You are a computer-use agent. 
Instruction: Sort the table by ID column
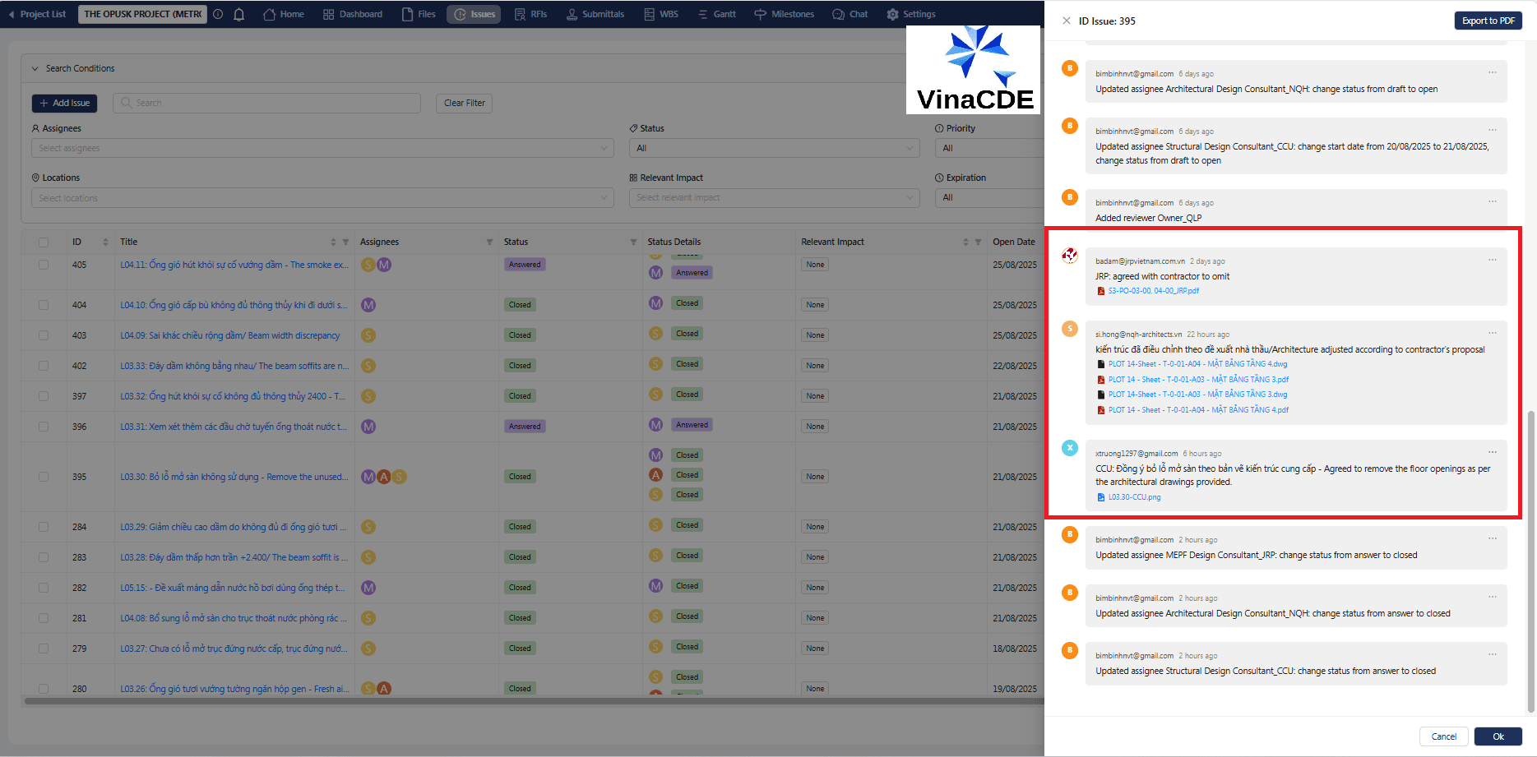pos(105,242)
